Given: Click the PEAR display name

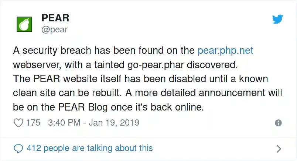Looking at the screenshot, I should [55, 18].
